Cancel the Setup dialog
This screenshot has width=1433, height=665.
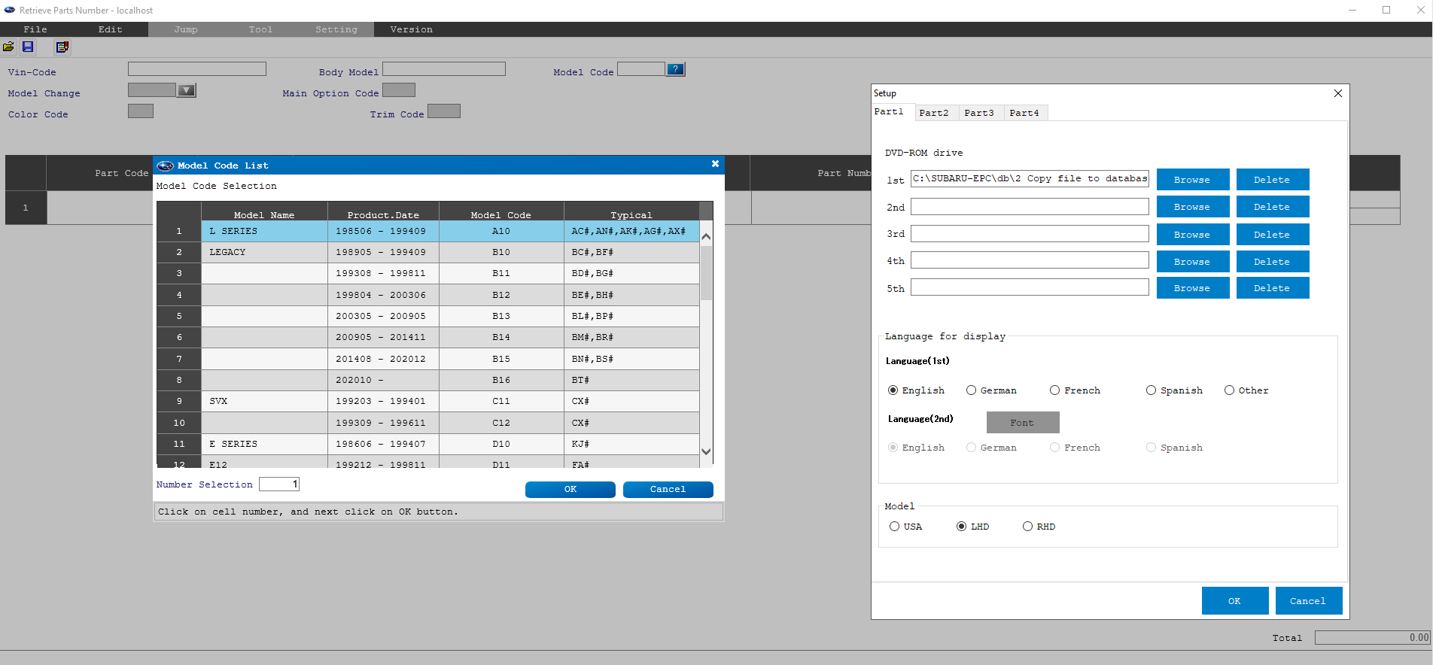(1309, 601)
